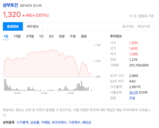Click the stock code 001470 코스피

[31, 6]
